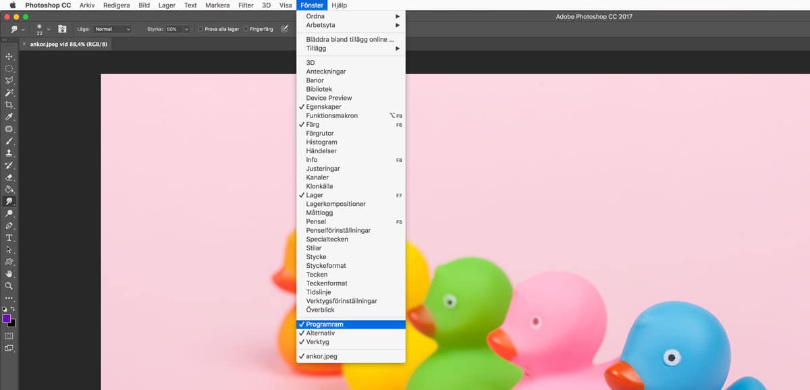This screenshot has width=810, height=390.
Task: Click 'Bläddra bland tillägg online ...'
Action: pyautogui.click(x=351, y=39)
